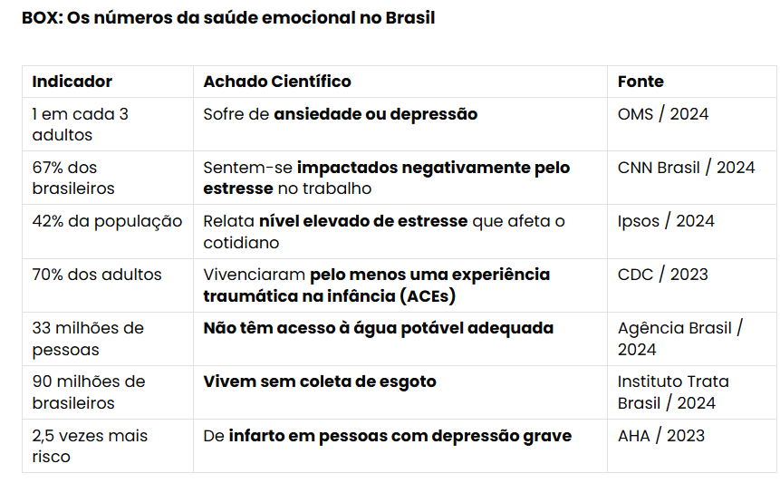
Task: Click the experiência traumática na infância cell
Action: (376, 285)
